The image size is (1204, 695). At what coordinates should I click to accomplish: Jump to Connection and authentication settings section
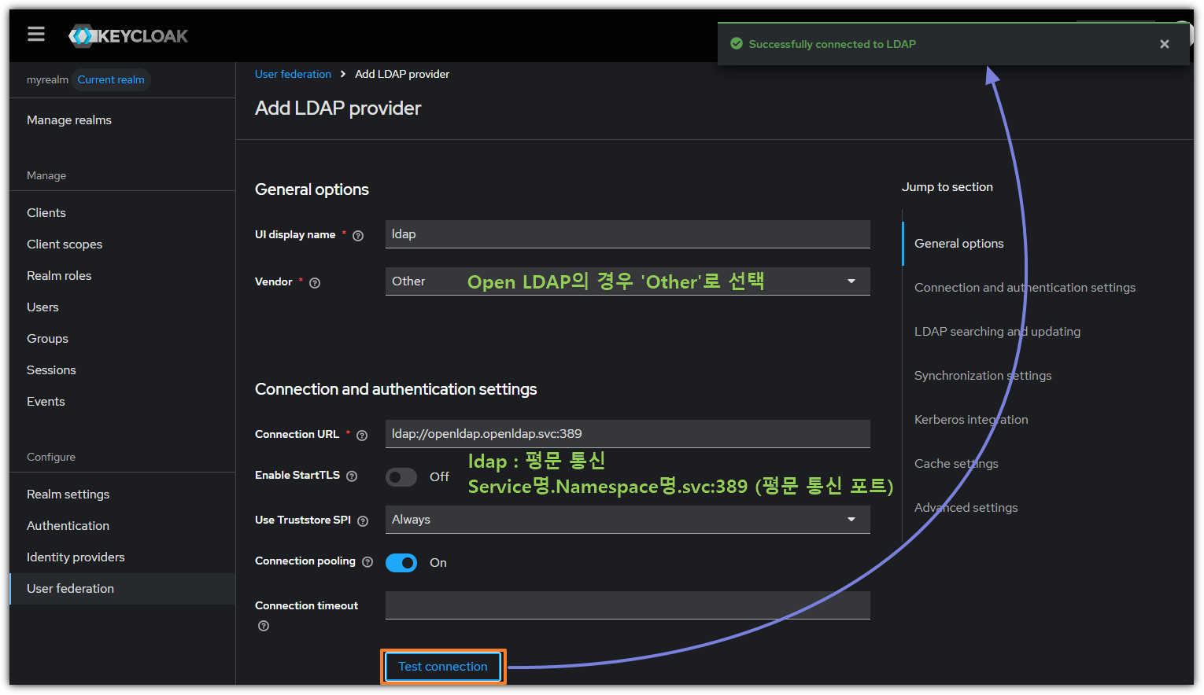tap(1025, 288)
